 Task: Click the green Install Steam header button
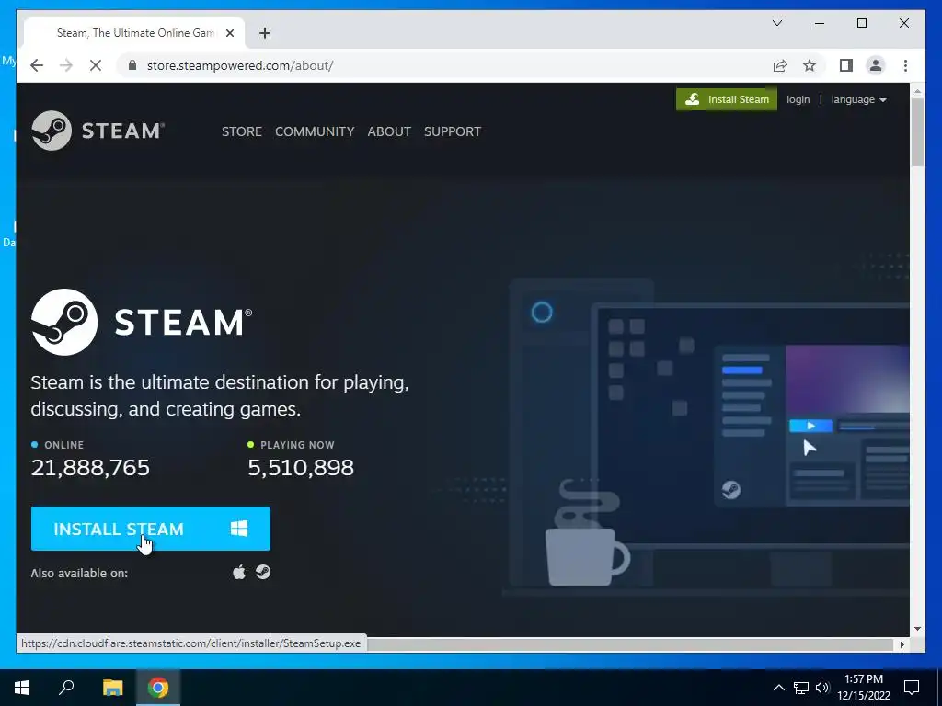[x=727, y=99]
